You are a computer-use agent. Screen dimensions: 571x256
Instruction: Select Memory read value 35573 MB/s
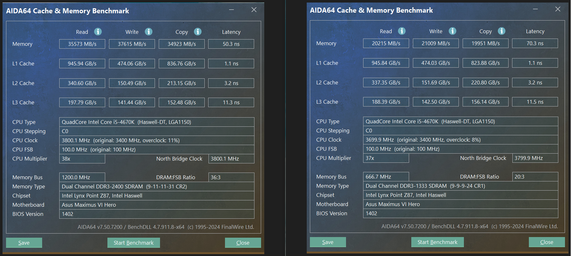point(82,44)
